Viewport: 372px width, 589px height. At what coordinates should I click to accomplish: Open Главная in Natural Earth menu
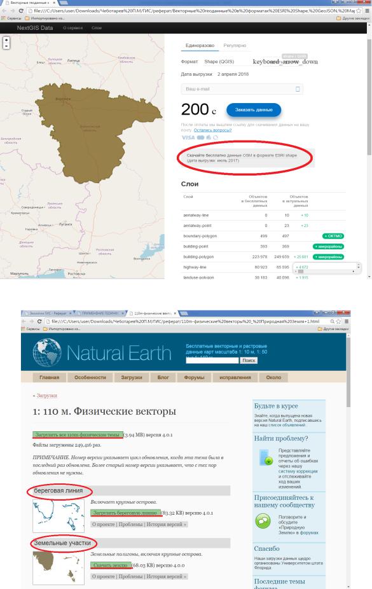49,378
